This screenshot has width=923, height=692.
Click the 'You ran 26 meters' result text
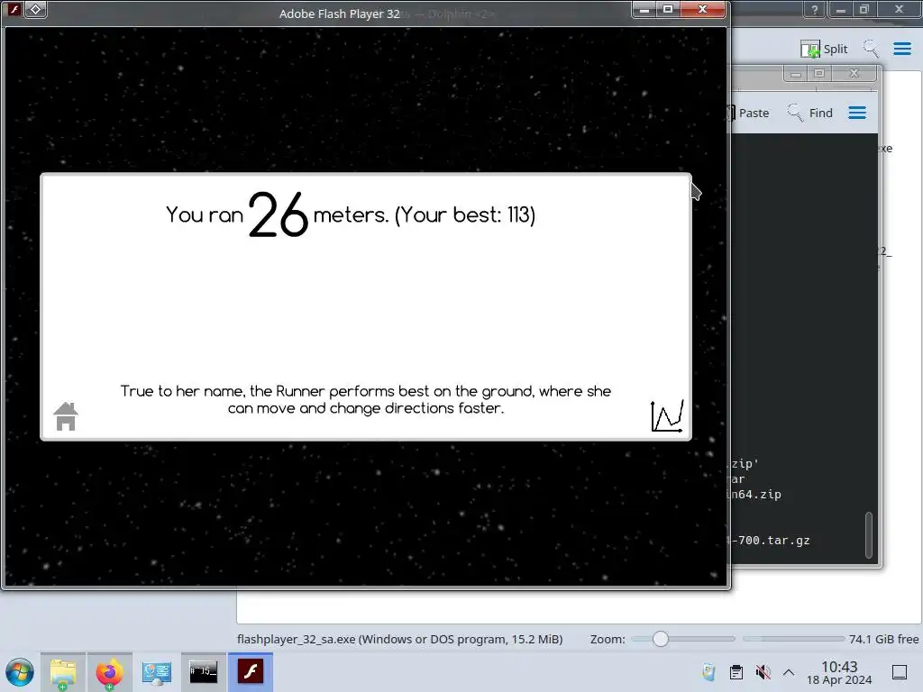click(351, 214)
